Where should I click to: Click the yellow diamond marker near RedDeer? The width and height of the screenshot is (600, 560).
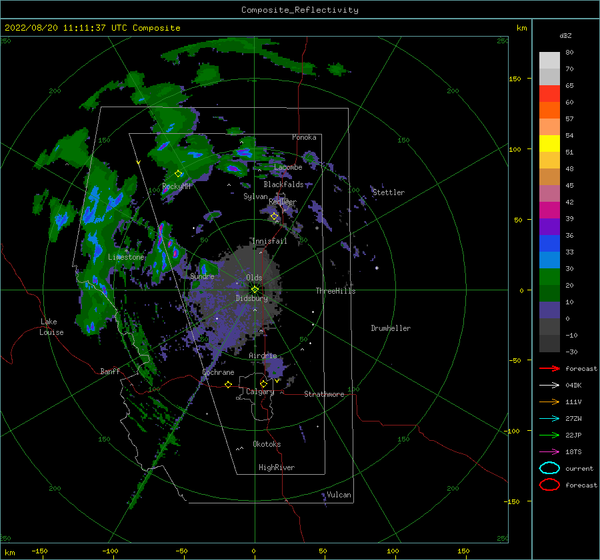pos(274,216)
